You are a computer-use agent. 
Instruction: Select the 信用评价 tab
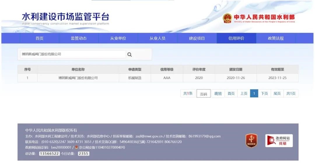pos(236,38)
